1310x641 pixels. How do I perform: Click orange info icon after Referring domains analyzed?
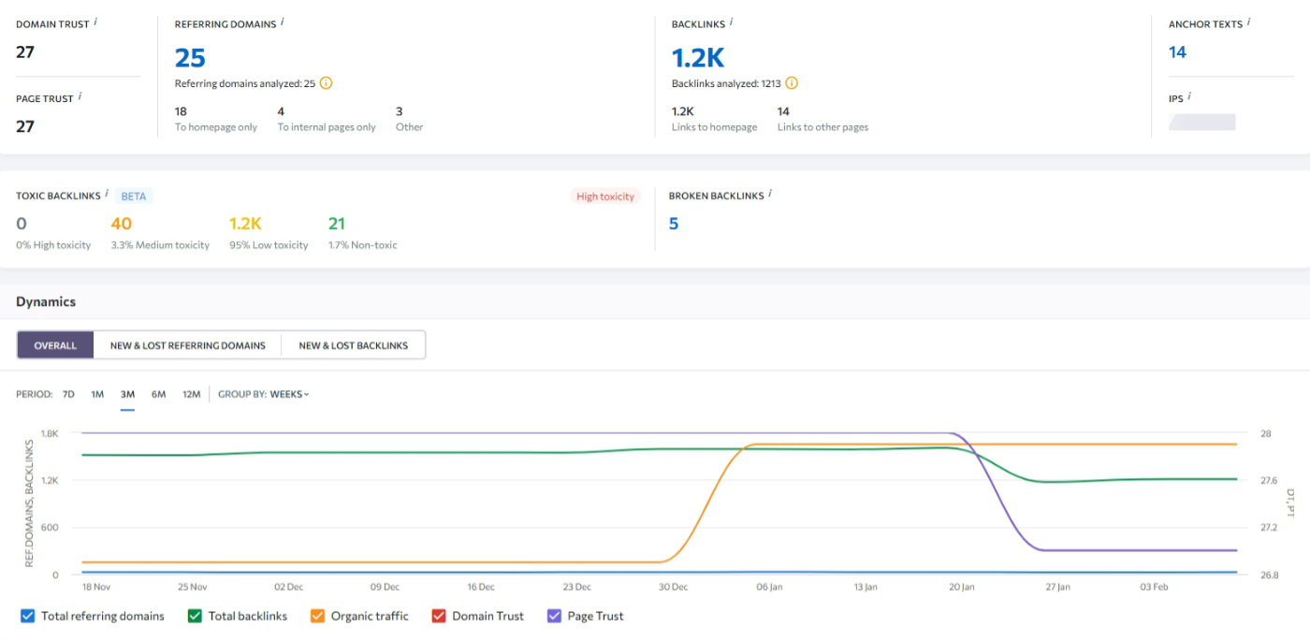326,83
